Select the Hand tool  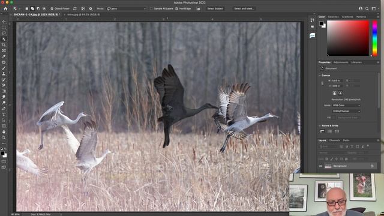pos(4,132)
